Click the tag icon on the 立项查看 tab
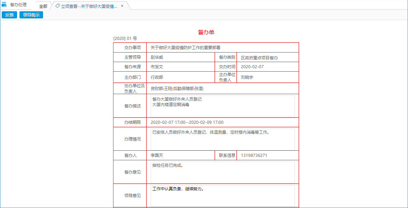 [x=58, y=6]
